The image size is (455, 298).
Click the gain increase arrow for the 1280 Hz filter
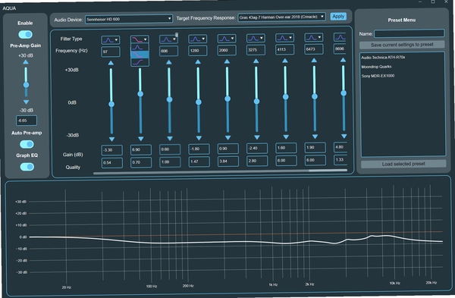(198, 62)
